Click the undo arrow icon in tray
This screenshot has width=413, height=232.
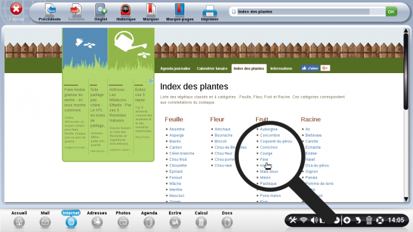tap(358, 220)
